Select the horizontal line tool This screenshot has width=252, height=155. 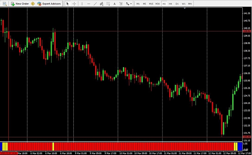click(x=89, y=4)
